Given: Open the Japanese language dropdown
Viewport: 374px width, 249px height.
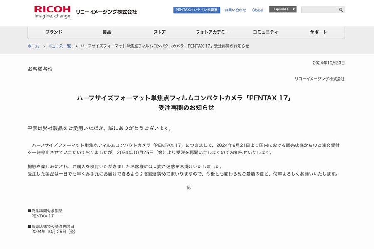Looking at the screenshot, I should coord(283,9).
